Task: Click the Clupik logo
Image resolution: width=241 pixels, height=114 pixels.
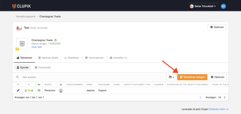Action: pyautogui.click(x=21, y=6)
